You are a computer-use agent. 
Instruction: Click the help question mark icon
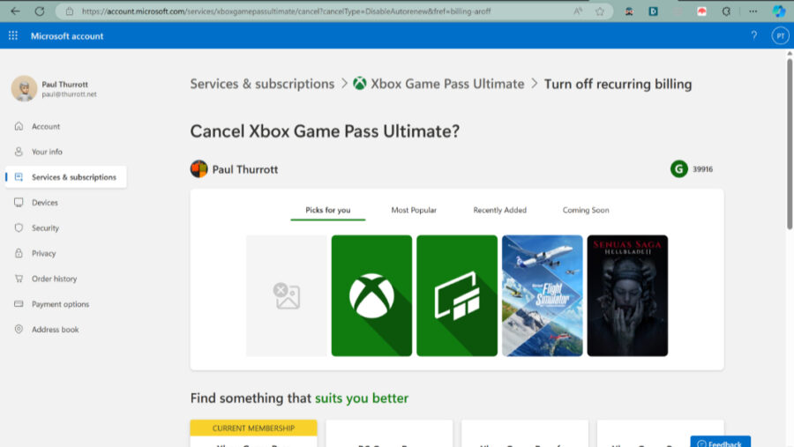[x=753, y=36]
